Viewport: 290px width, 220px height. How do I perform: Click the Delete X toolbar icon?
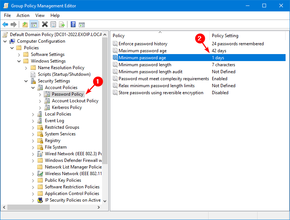tap(45, 25)
